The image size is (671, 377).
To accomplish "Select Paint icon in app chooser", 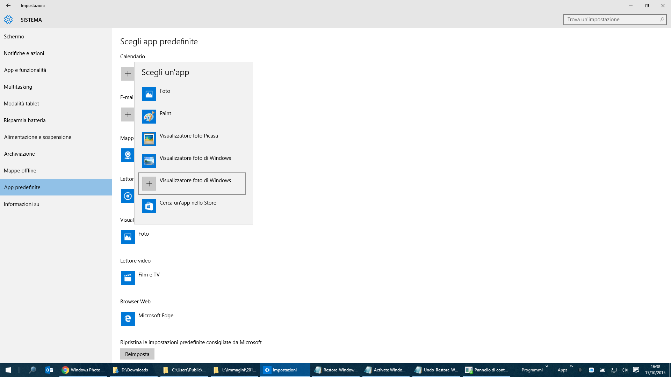I will 149,117.
